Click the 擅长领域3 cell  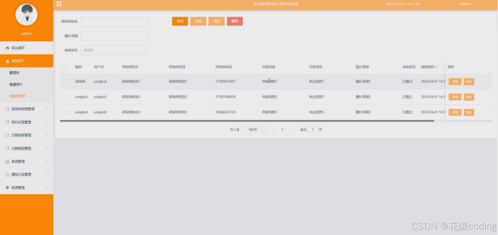pyautogui.click(x=363, y=112)
